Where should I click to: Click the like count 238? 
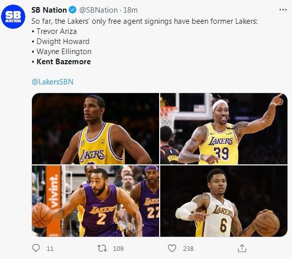tap(188, 248)
